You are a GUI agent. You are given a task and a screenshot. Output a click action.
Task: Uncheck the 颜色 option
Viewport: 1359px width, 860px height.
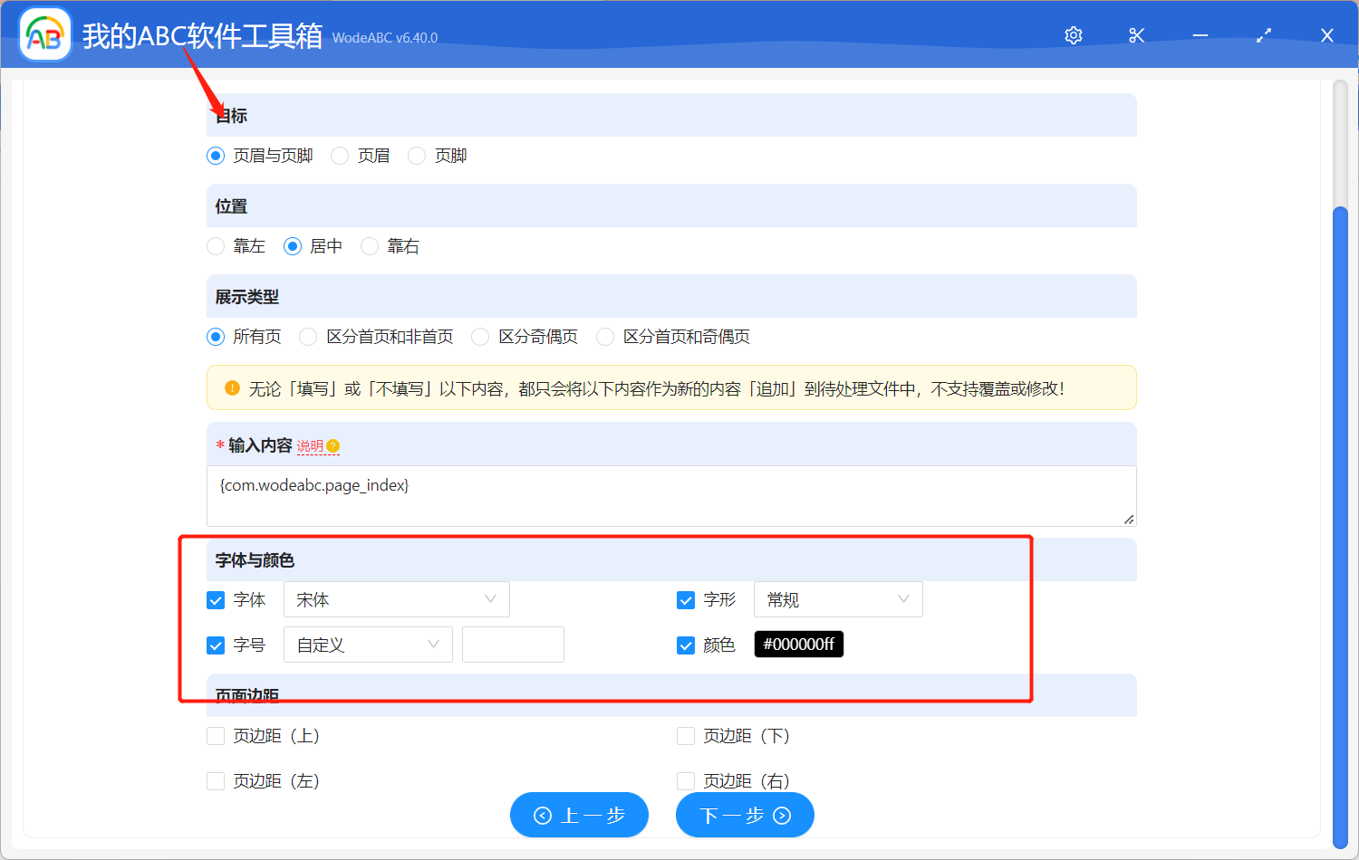point(686,645)
